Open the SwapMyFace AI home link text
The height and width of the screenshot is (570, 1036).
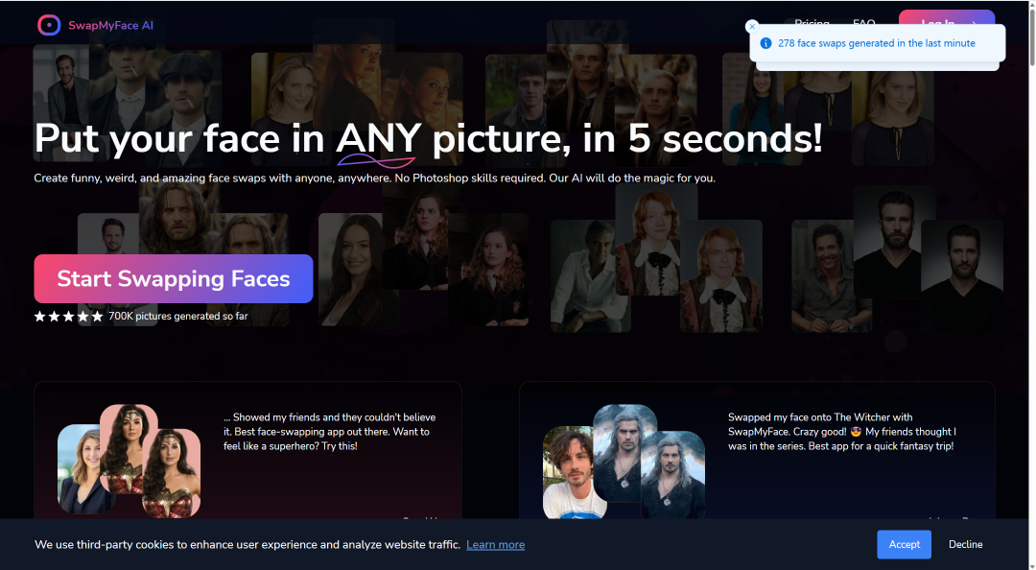pyautogui.click(x=110, y=25)
